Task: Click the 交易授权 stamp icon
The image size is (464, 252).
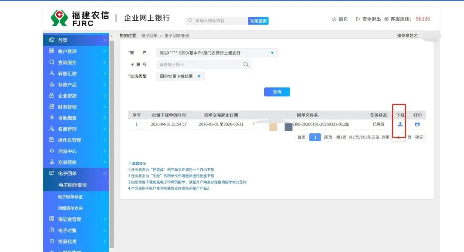Action: (x=52, y=162)
